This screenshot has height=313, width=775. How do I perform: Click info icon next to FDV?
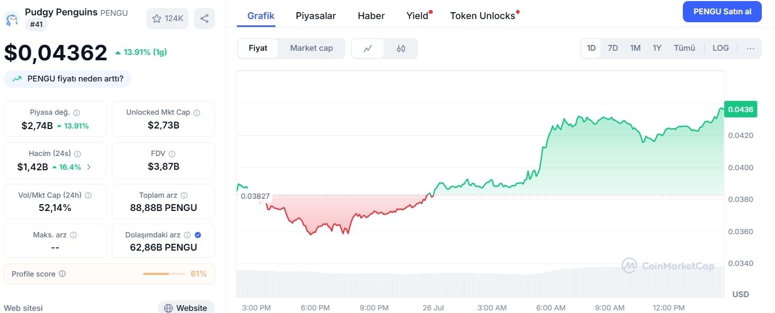click(x=172, y=154)
